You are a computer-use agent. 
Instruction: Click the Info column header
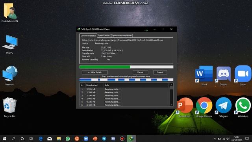136,85
